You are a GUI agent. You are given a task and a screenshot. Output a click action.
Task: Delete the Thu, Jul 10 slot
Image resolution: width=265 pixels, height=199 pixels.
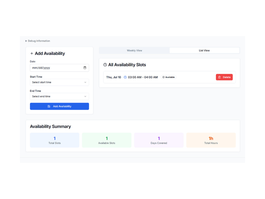[224, 77]
